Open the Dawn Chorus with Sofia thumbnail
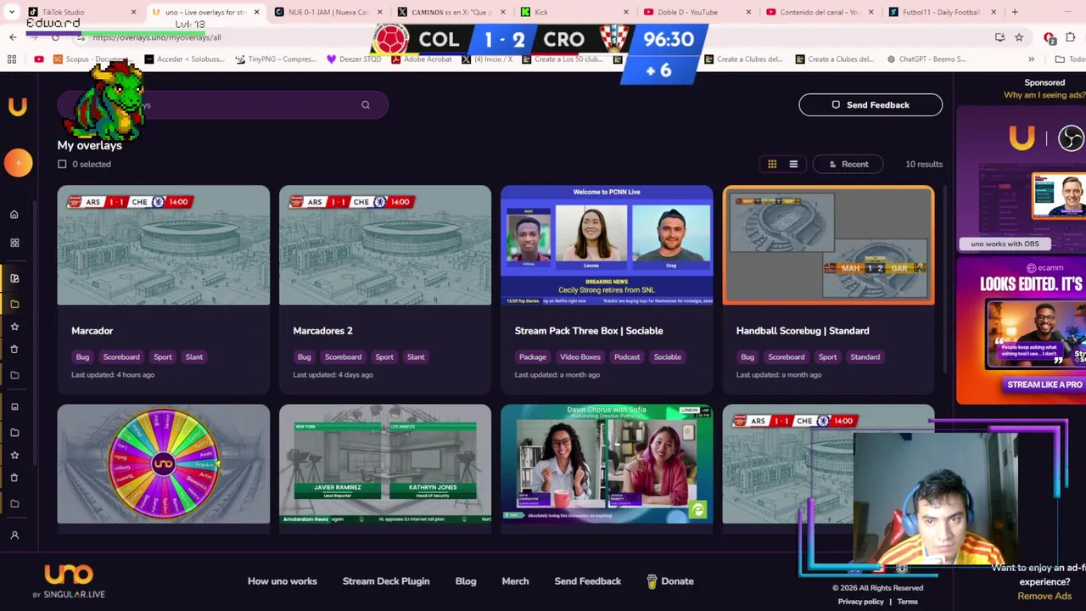Image resolution: width=1086 pixels, height=611 pixels. point(607,463)
